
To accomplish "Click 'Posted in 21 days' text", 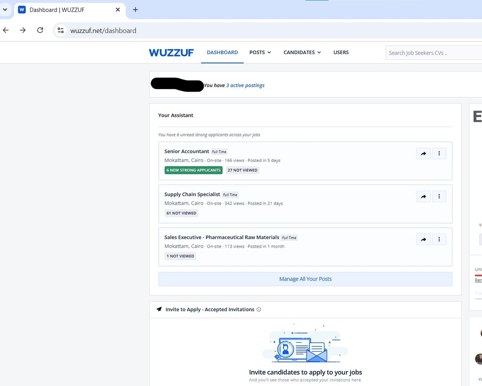I will pyautogui.click(x=265, y=203).
